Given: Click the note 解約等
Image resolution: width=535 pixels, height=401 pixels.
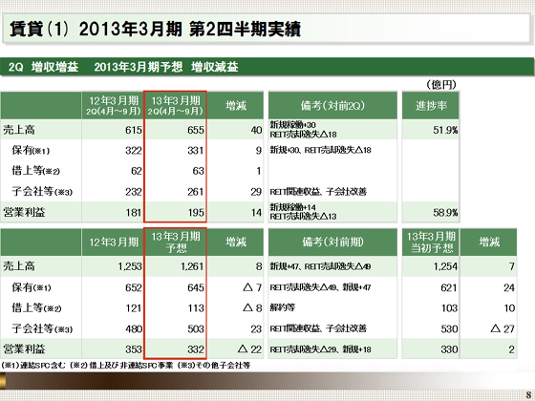Looking at the screenshot, I should click(x=283, y=307).
